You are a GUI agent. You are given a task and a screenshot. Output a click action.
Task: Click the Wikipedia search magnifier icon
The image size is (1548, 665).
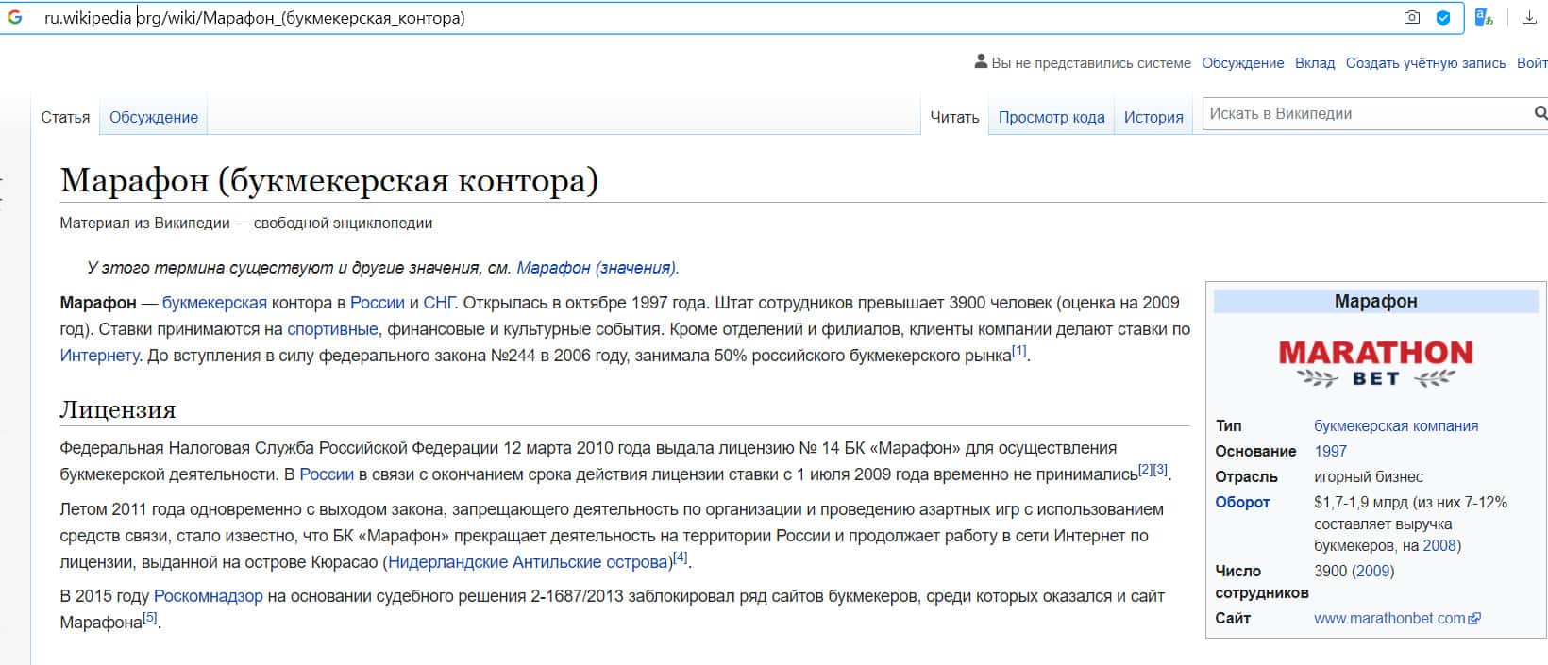coord(1540,113)
